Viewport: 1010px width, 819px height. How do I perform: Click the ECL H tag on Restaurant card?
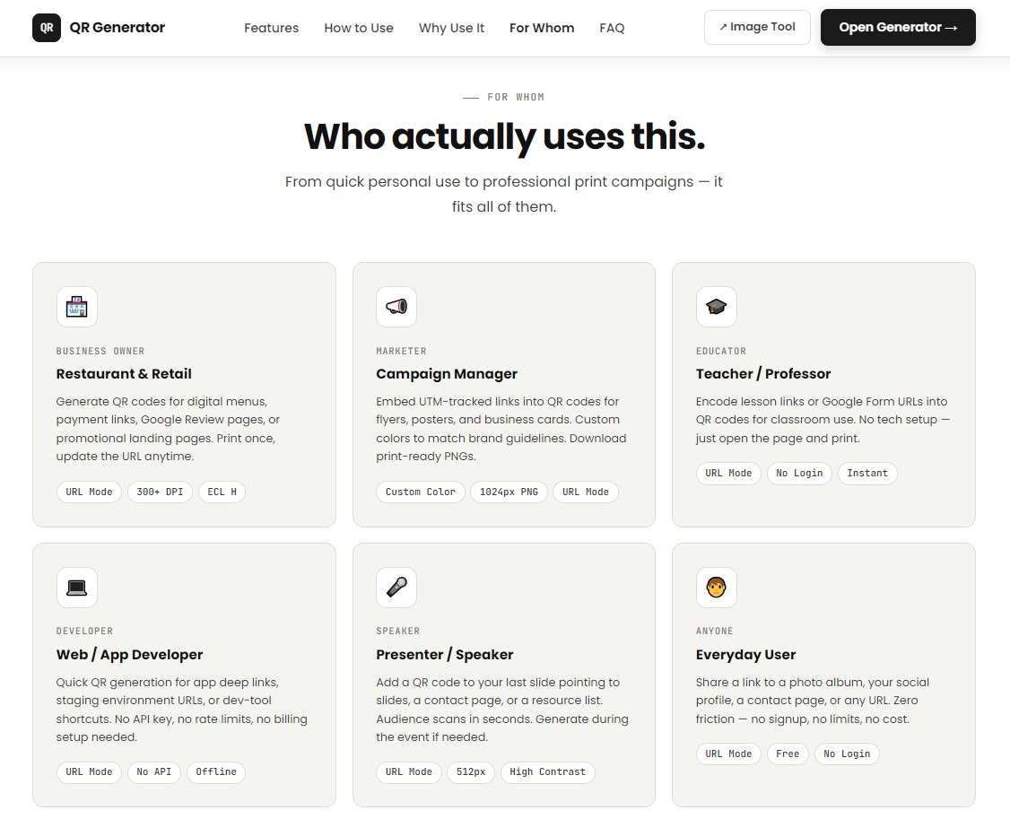222,492
